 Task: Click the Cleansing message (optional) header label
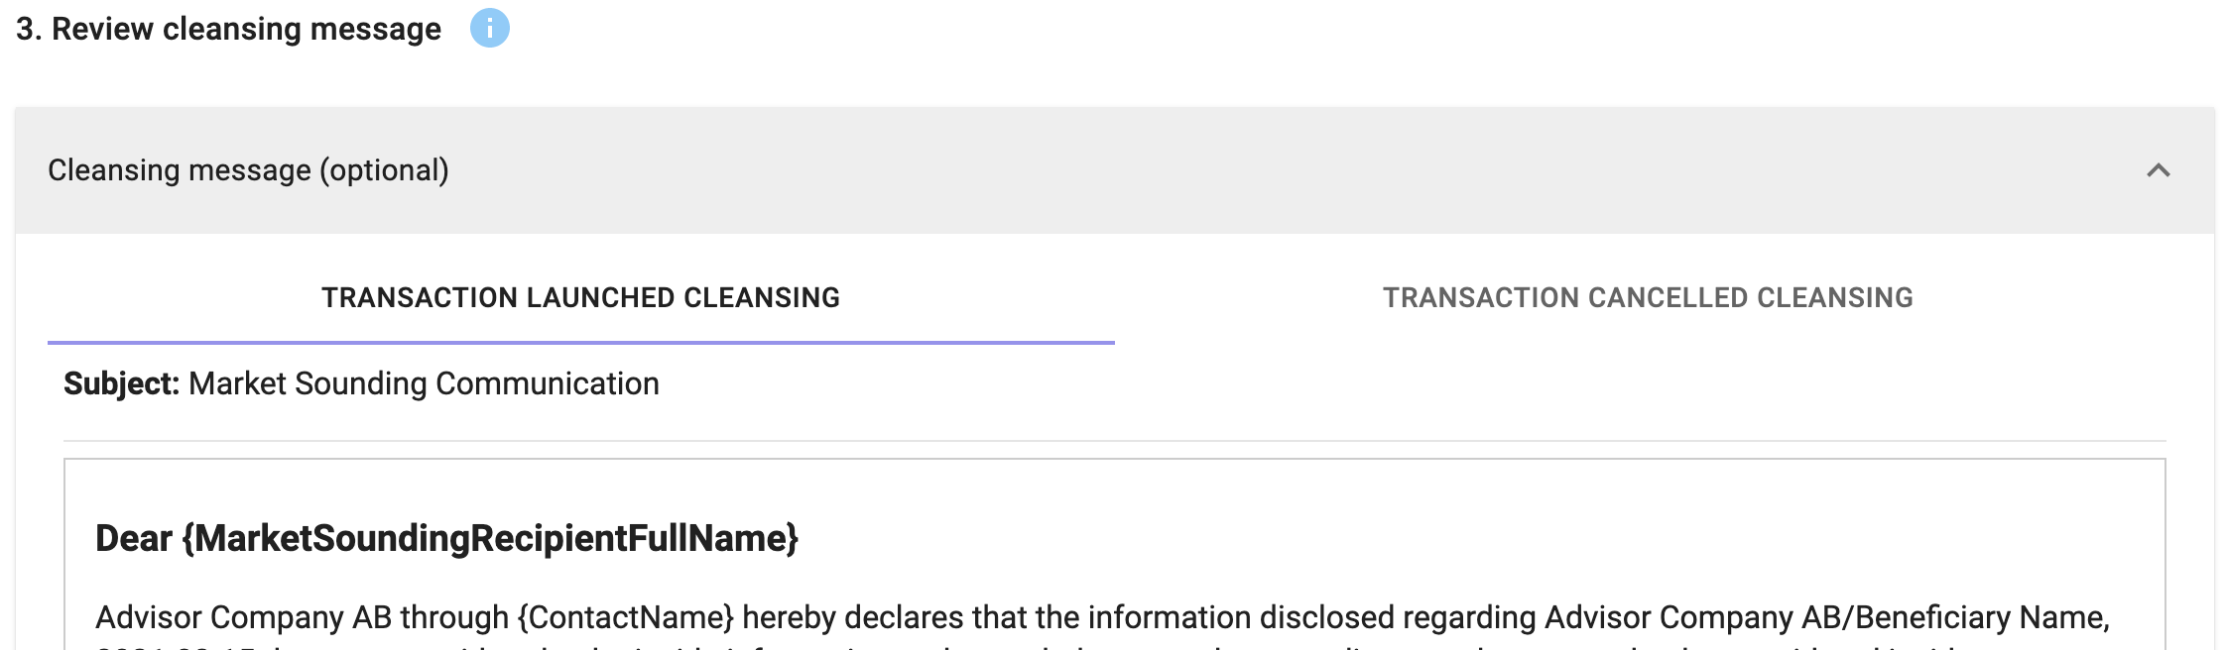coord(248,170)
